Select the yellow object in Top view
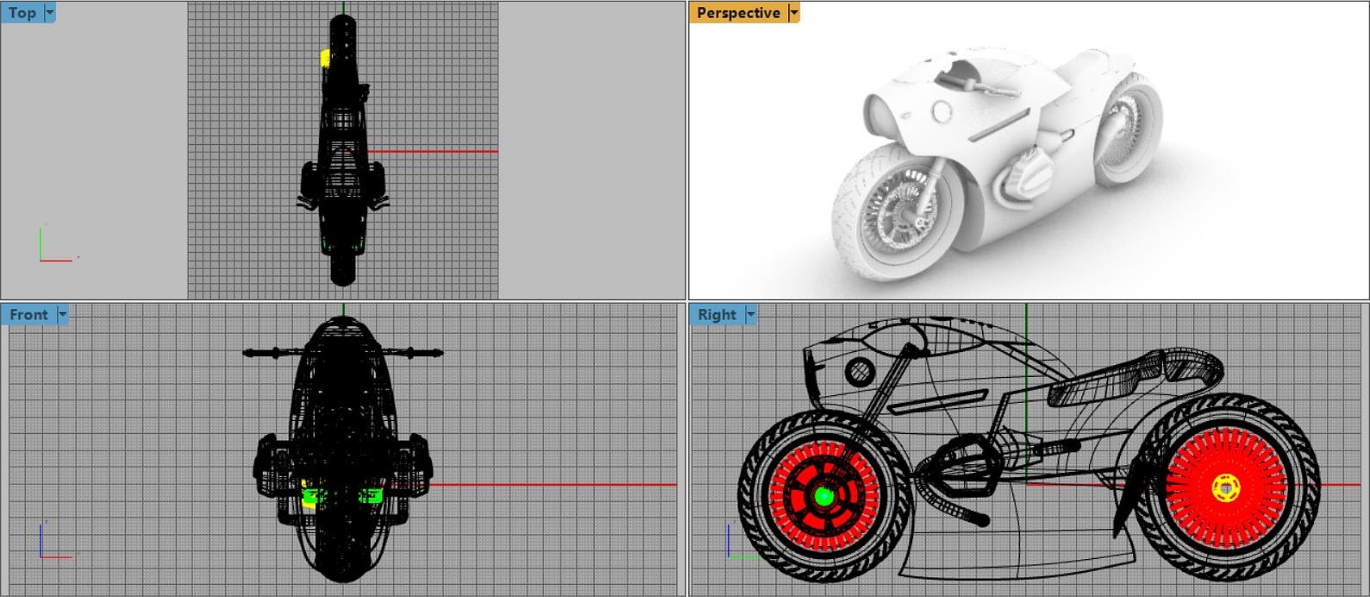 pyautogui.click(x=325, y=58)
